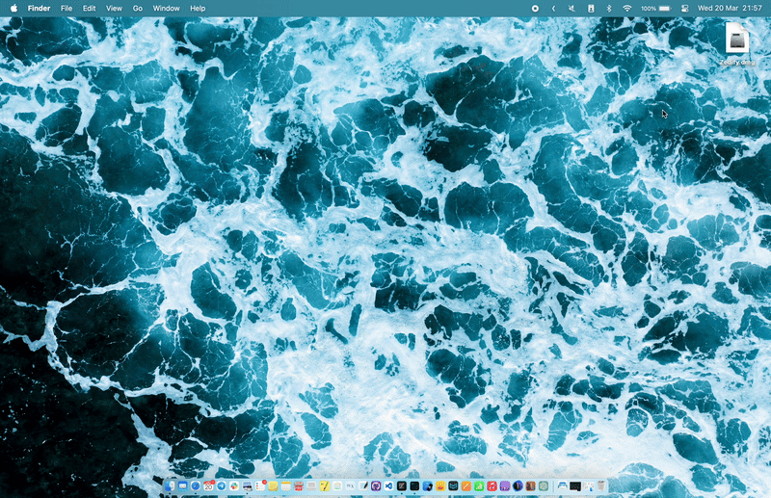Open the ChatGPT icon in Dock
This screenshot has width=771, height=498.
click(544, 486)
